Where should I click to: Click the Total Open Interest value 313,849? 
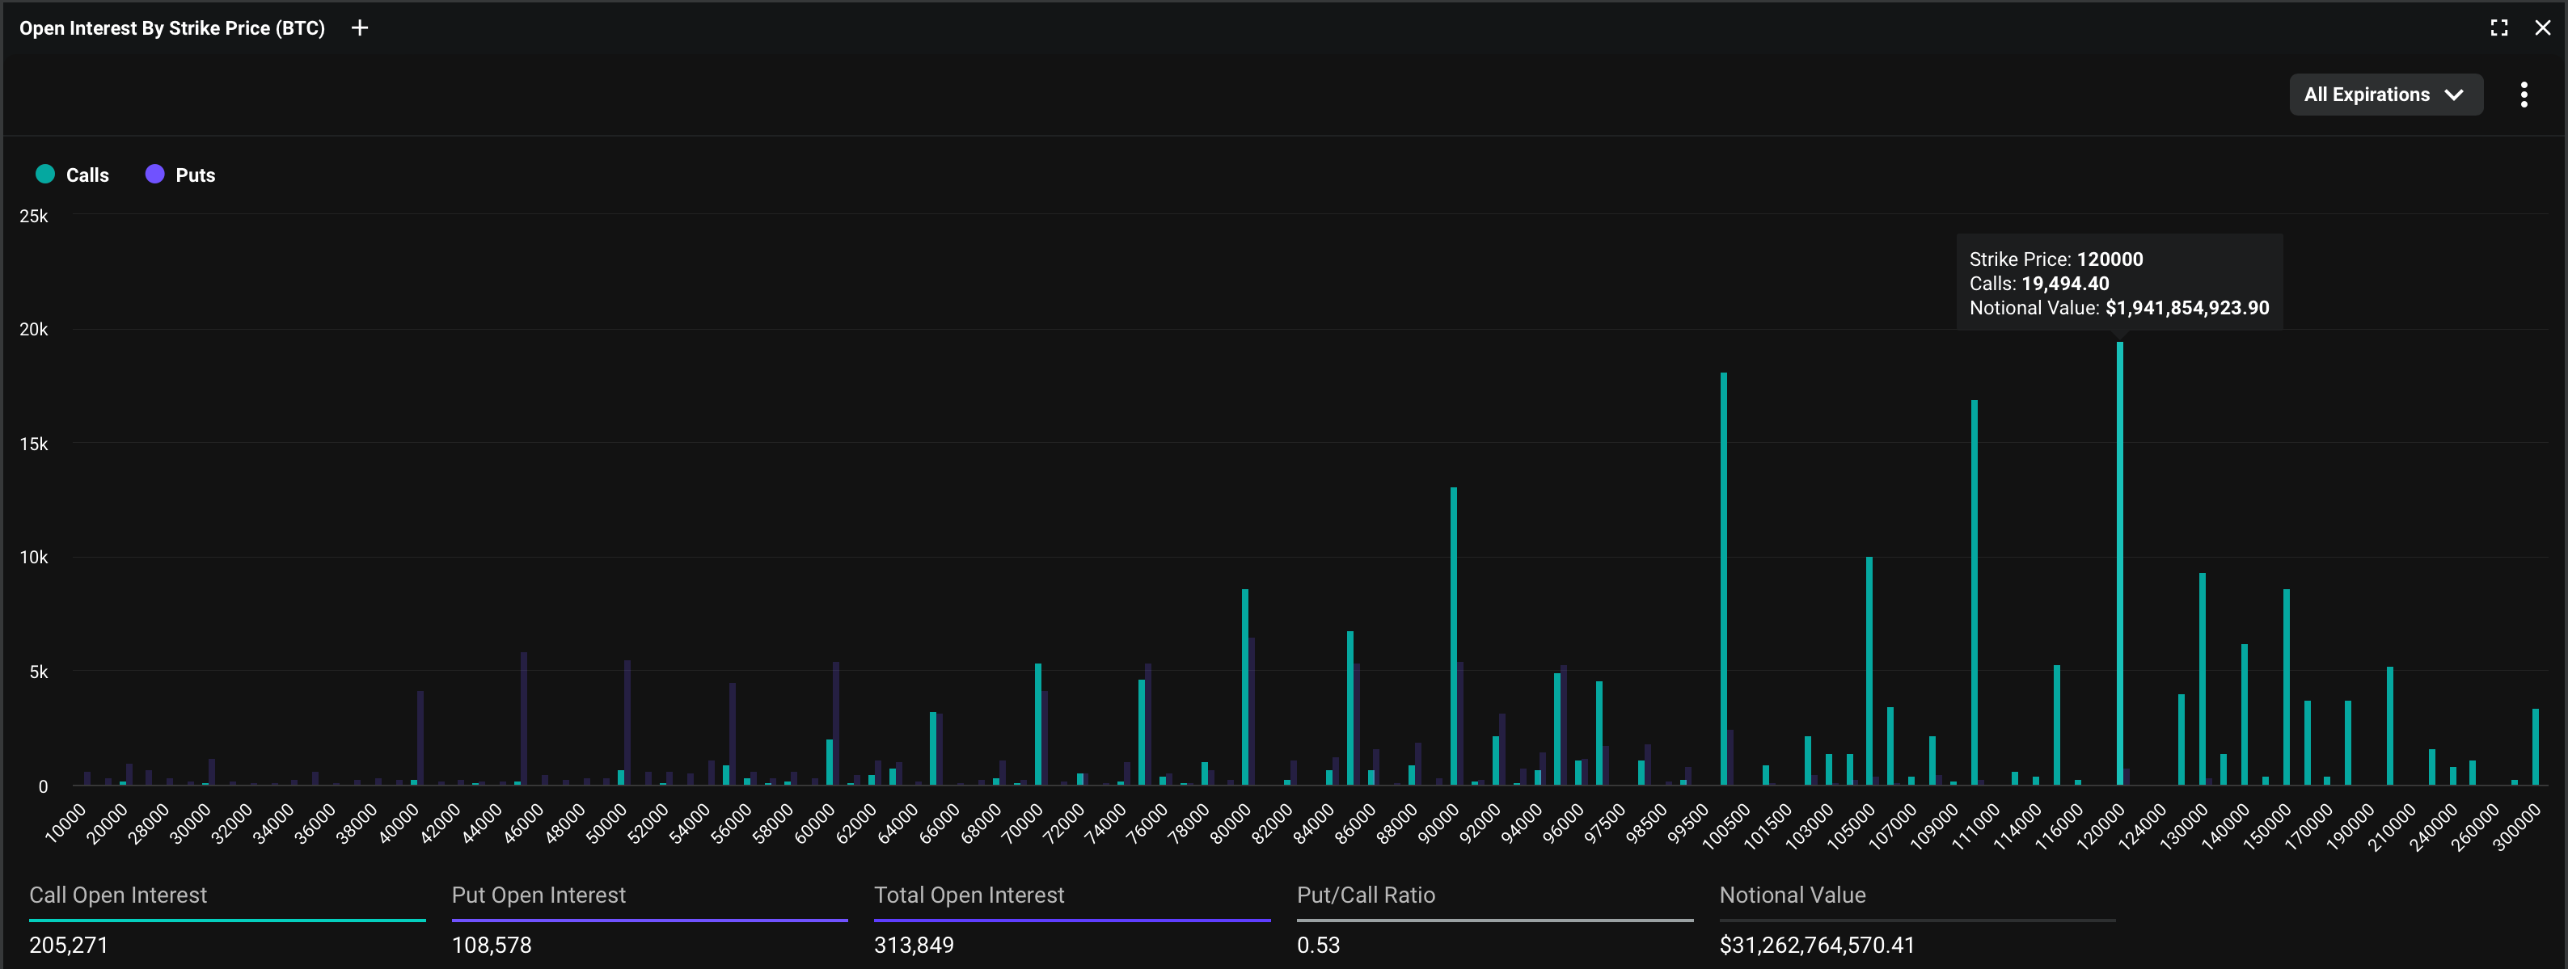coord(913,945)
